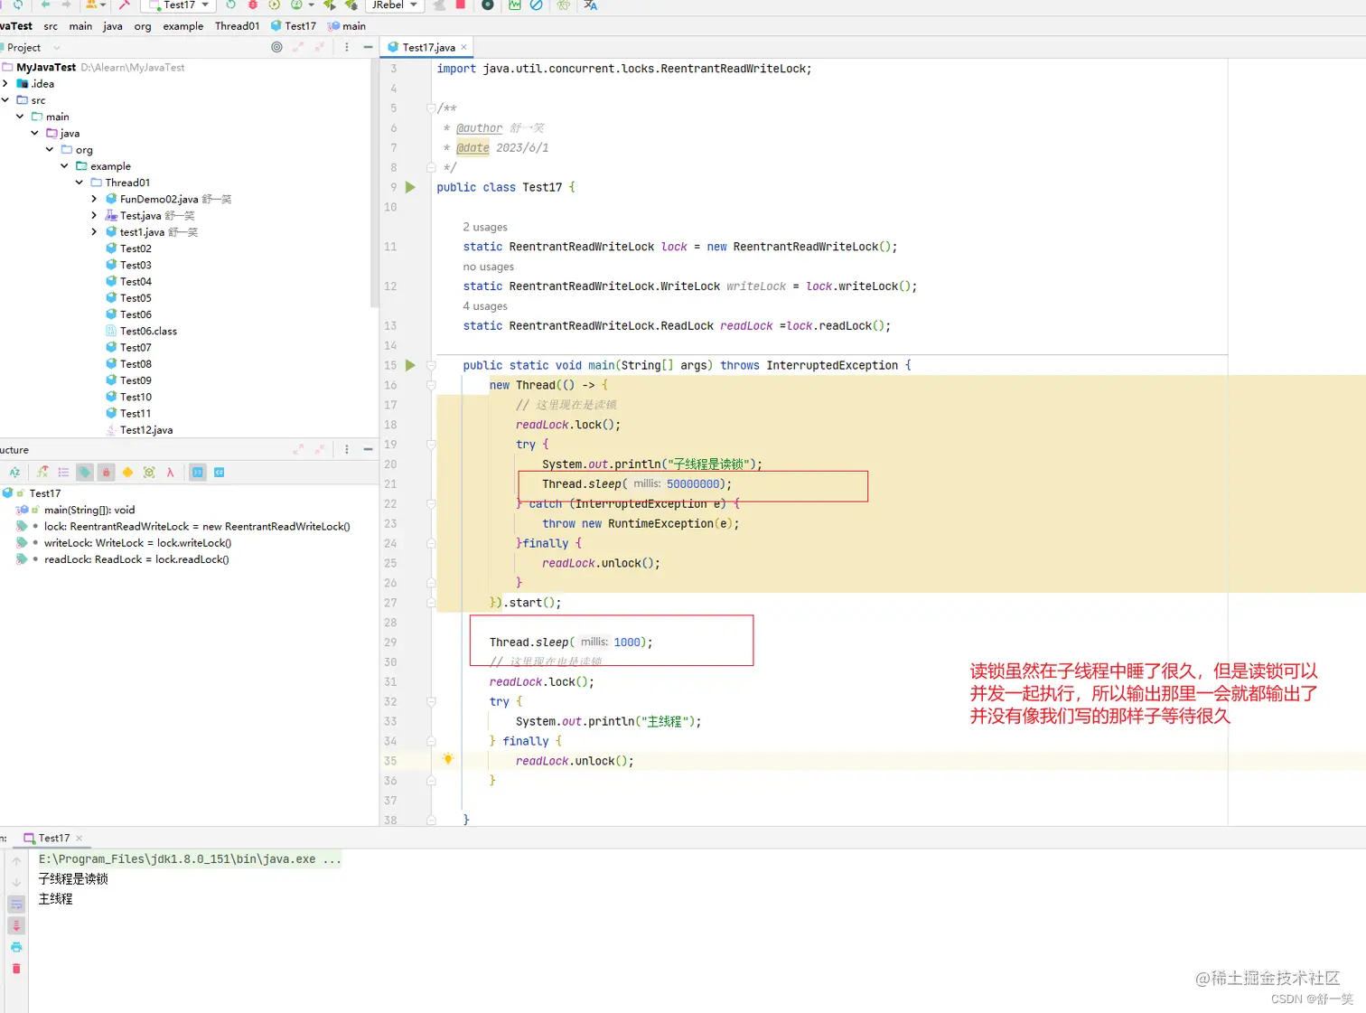Close the Test17 run tab
Image resolution: width=1366 pixels, height=1013 pixels.
80,838
